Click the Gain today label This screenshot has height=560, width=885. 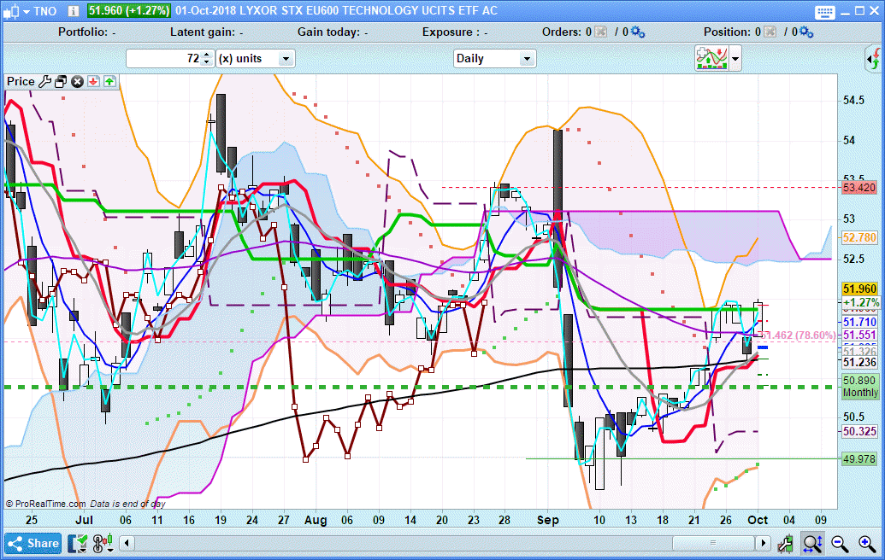(333, 32)
